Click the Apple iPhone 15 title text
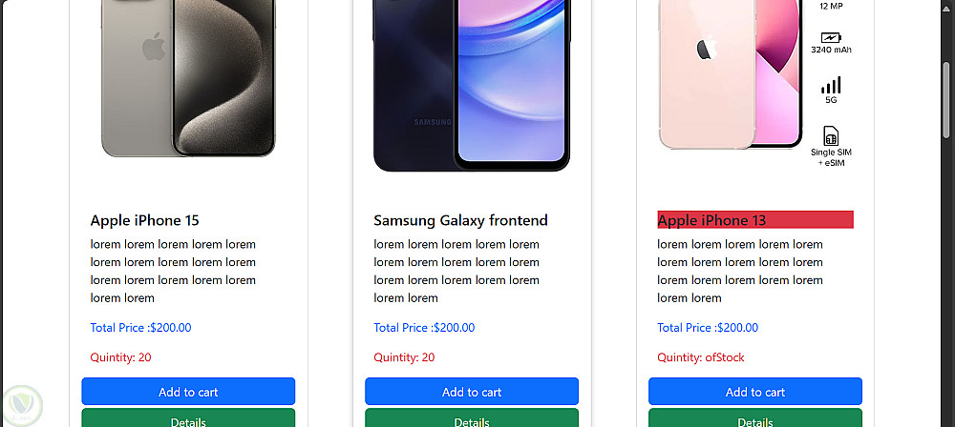955x427 pixels. pos(144,220)
